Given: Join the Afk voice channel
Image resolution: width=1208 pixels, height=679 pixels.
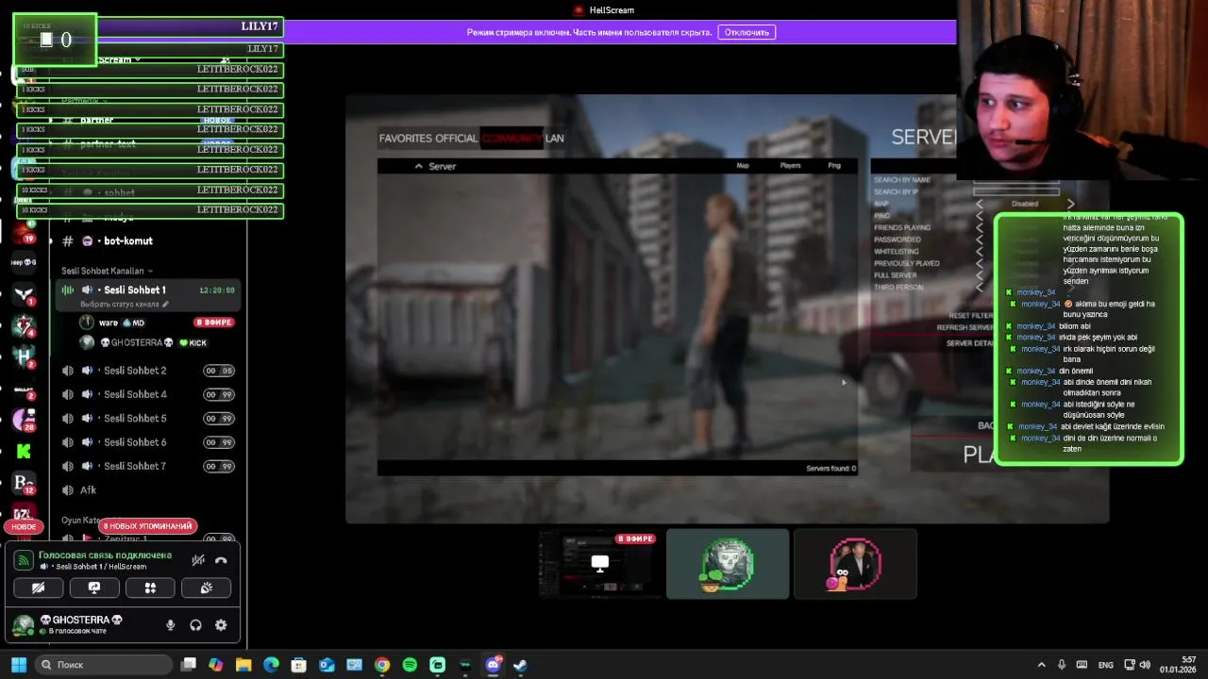Looking at the screenshot, I should pos(148,490).
